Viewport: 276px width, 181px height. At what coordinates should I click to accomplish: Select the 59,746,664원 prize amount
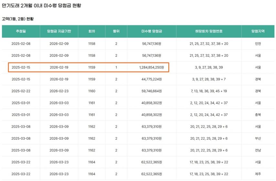152,91
